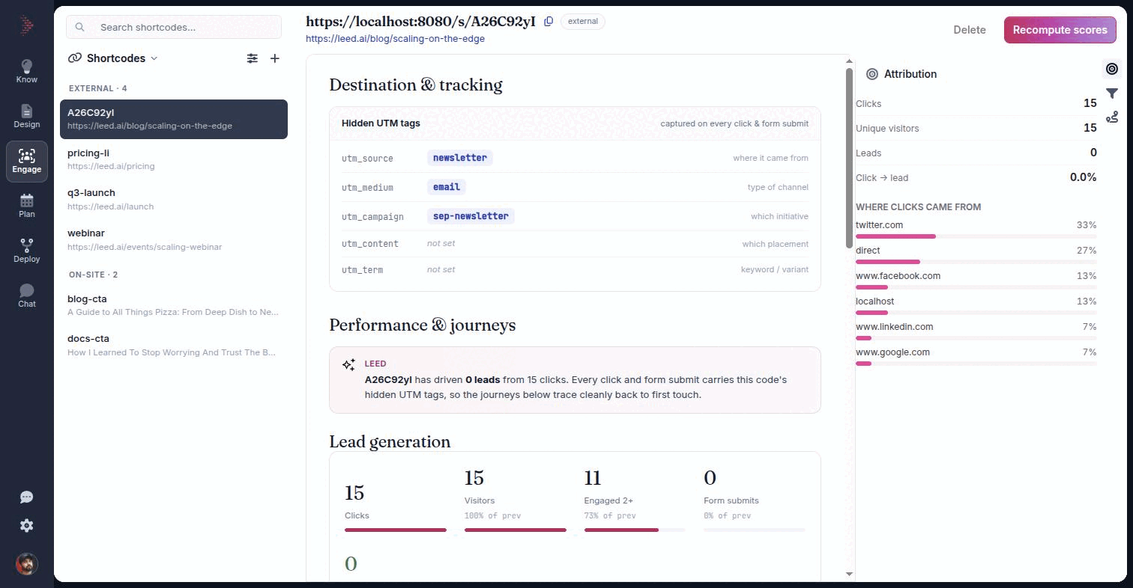Click the Clicks progress bar in funnel
The width and height of the screenshot is (1133, 588).
pyautogui.click(x=396, y=530)
